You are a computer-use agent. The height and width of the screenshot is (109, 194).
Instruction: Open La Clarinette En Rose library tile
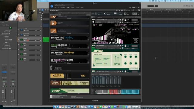[70, 61]
